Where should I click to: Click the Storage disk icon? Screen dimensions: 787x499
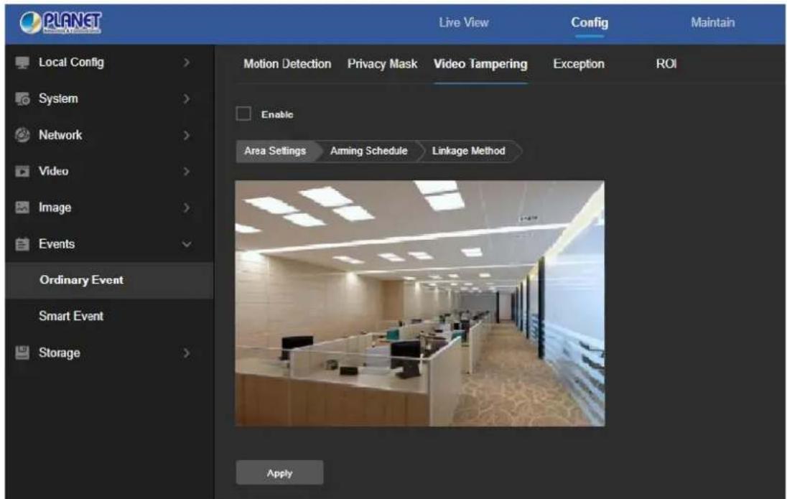click(22, 353)
